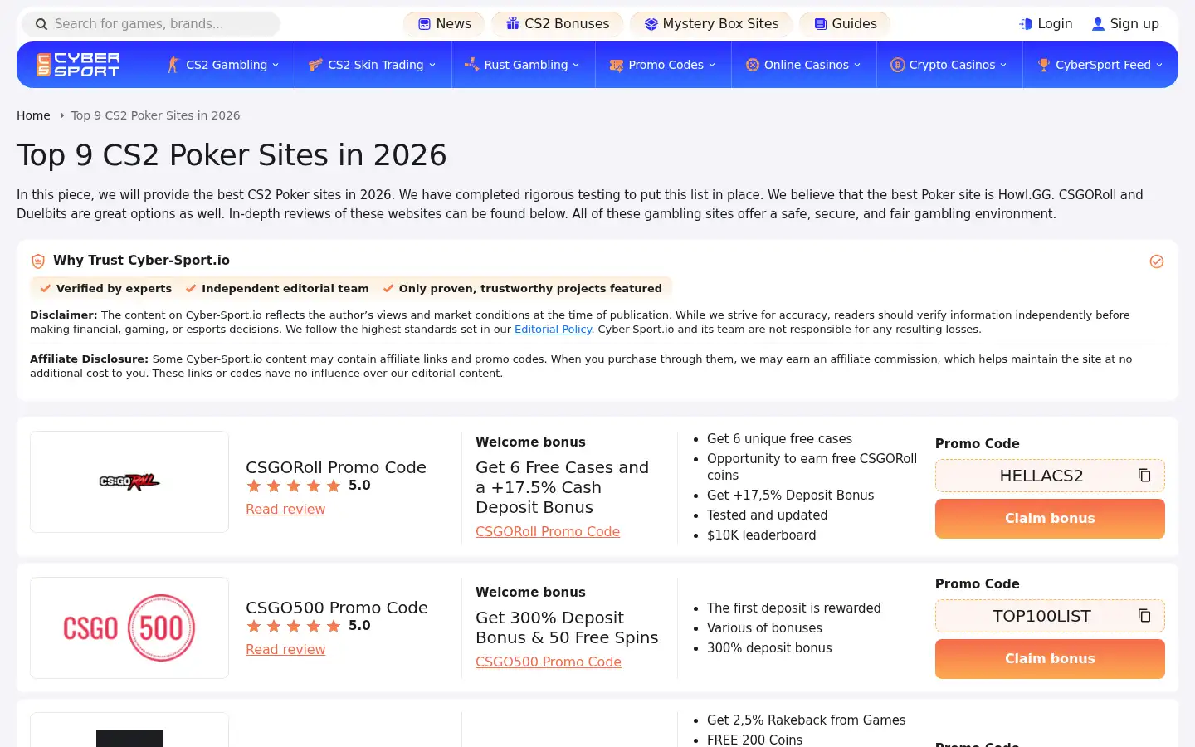Click the CSGO500 Promo Code title
Screen dimensions: 1195x747
click(x=337, y=608)
